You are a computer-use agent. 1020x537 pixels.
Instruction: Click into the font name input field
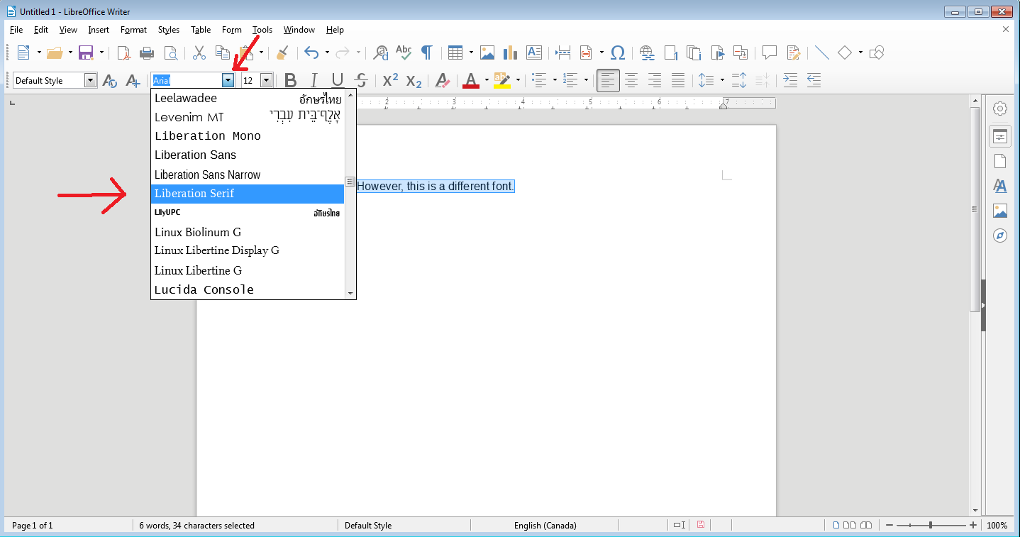click(x=187, y=80)
